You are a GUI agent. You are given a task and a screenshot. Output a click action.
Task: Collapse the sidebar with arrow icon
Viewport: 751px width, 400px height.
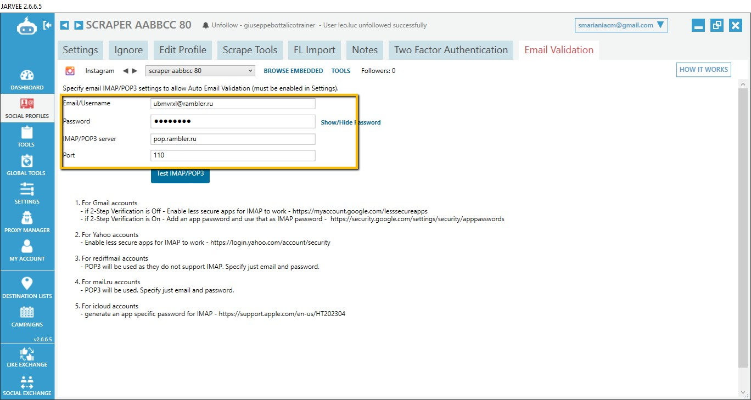48,25
